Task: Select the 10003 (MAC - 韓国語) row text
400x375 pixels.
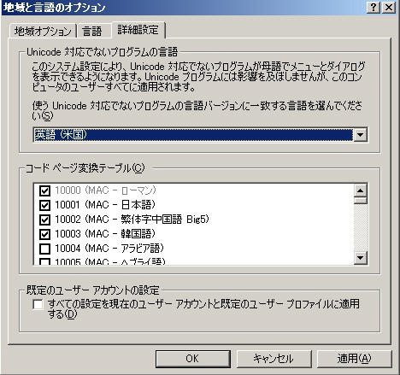Action: (x=105, y=234)
